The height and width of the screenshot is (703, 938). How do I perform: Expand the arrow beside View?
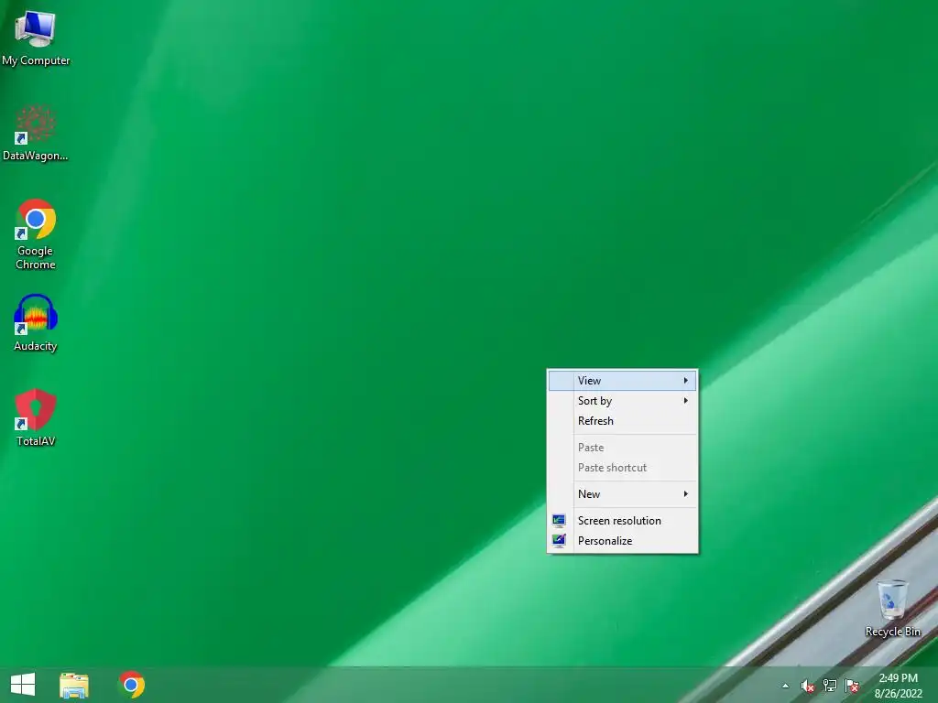pos(685,380)
